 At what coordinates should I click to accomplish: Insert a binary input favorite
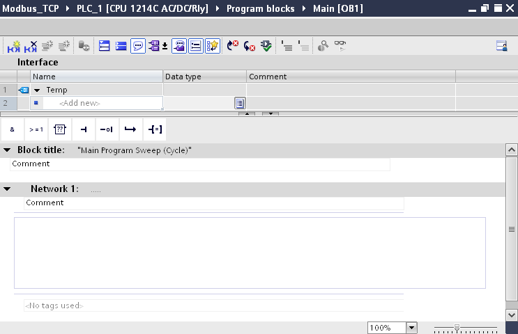[84, 129]
